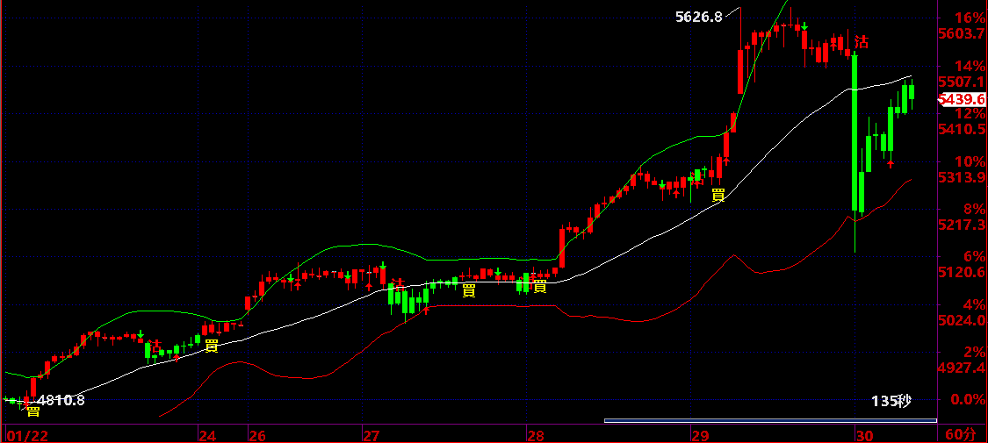Viewport: 988px width, 443px height.
Task: Click the 27 date label on the time axis
Action: point(371,435)
